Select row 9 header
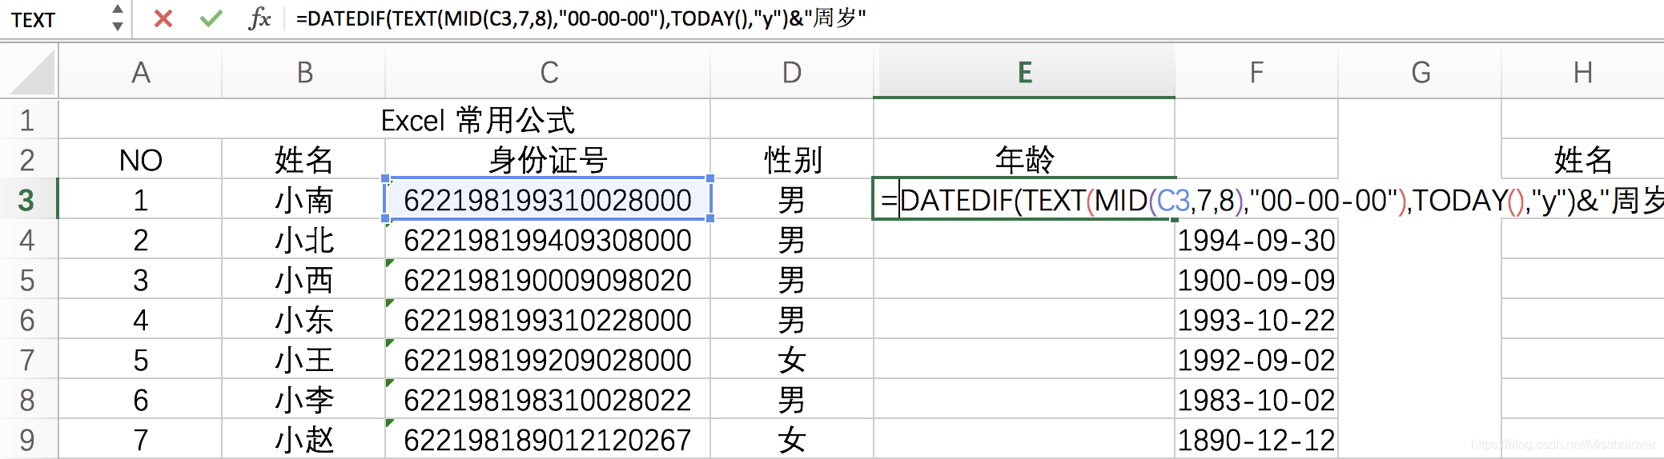1664x459 pixels. pos(28,439)
